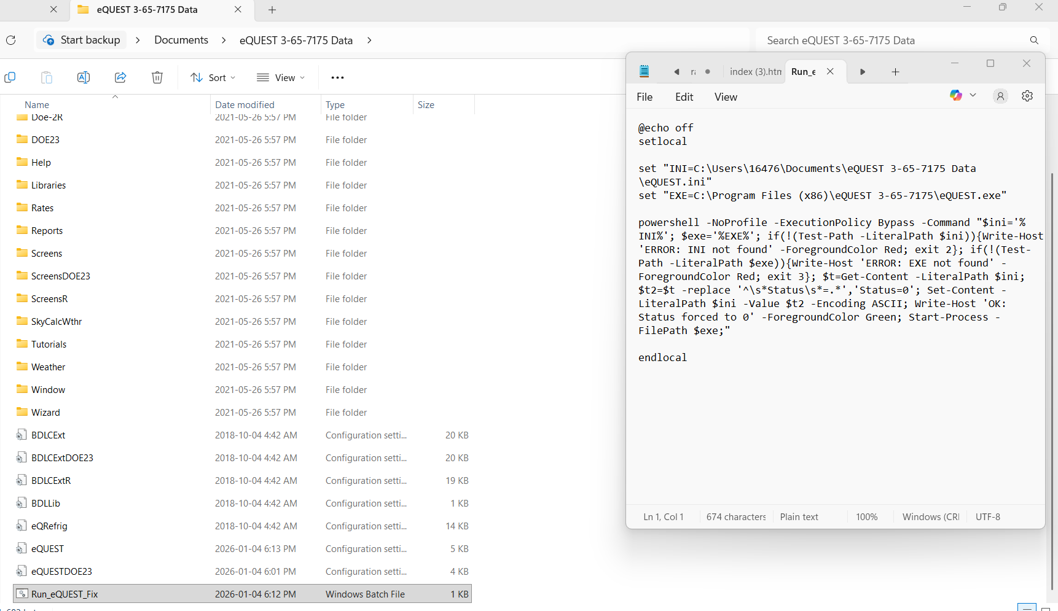Click the Delete trash can icon
Viewport: 1058px width, 611px height.
click(157, 77)
